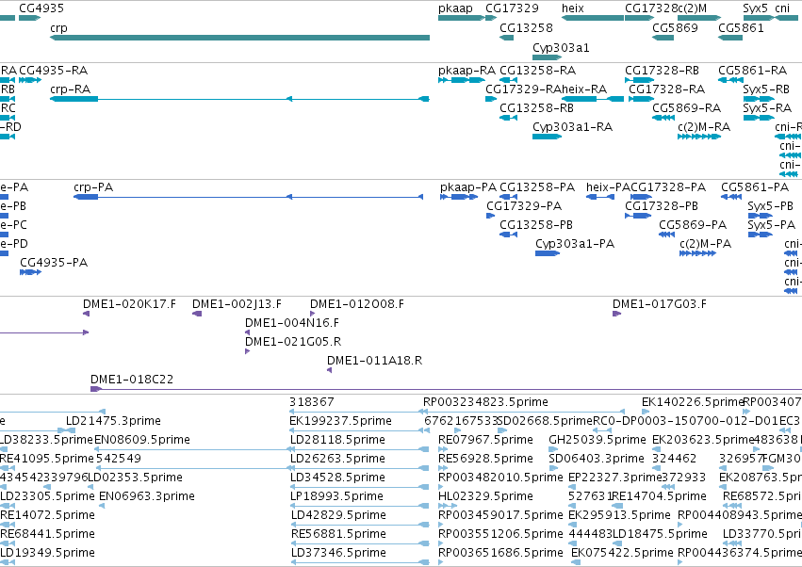Select the Cyp303a1-PA feature
Image resolution: width=802 pixels, height=567 pixels.
[548, 253]
